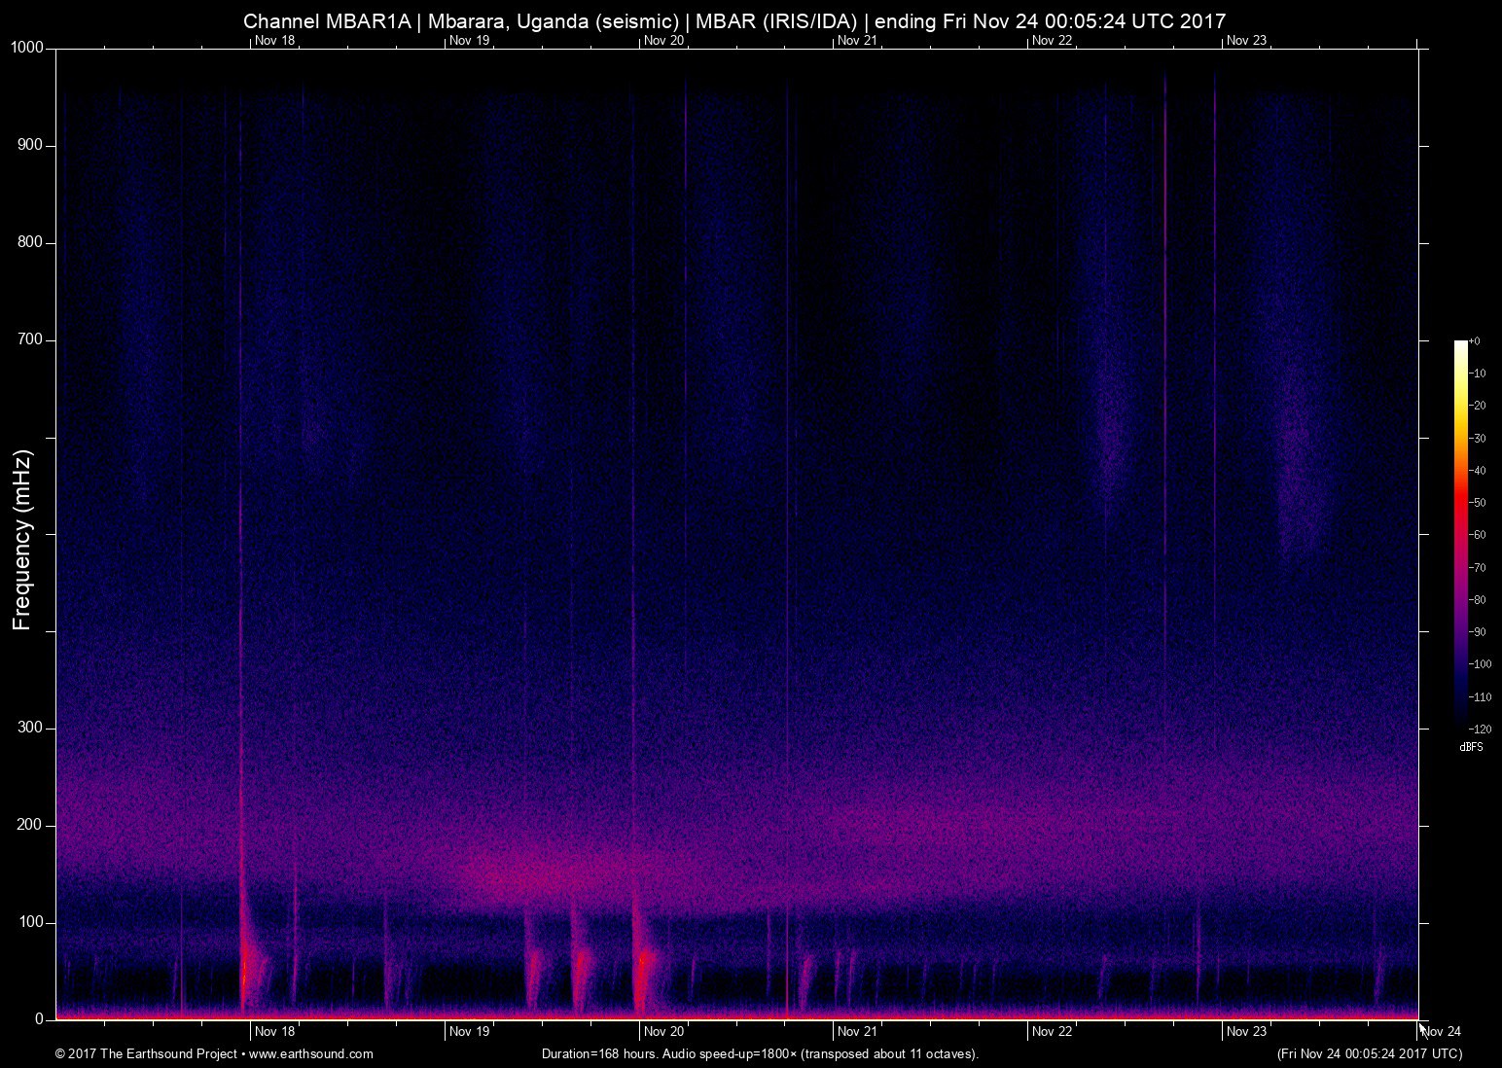Click the 300 frequency axis label

pyautogui.click(x=31, y=728)
